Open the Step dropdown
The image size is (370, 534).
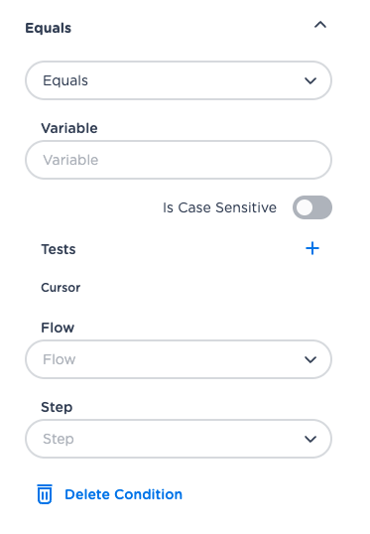point(179,439)
